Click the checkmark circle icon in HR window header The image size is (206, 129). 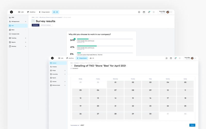[x=139, y=12]
